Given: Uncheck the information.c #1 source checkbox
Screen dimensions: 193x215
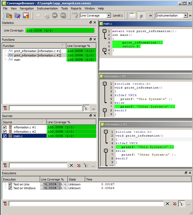Looking at the screenshot, I should tap(5, 127).
